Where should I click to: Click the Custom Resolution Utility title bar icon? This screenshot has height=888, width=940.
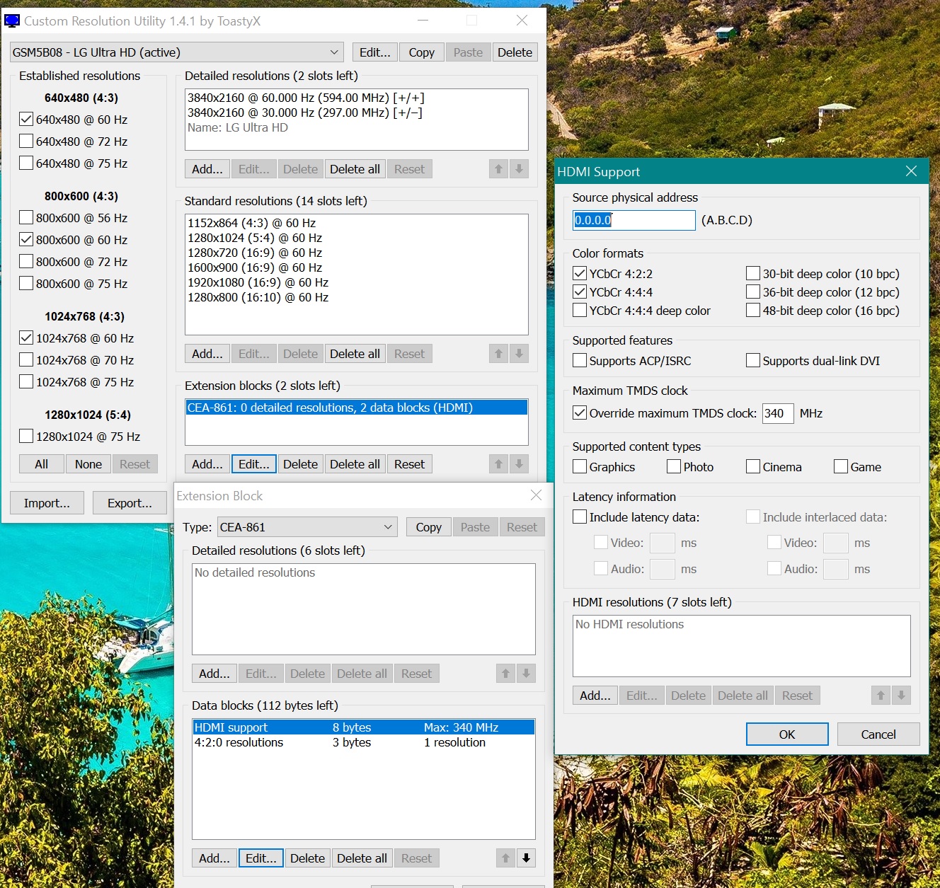(x=12, y=21)
